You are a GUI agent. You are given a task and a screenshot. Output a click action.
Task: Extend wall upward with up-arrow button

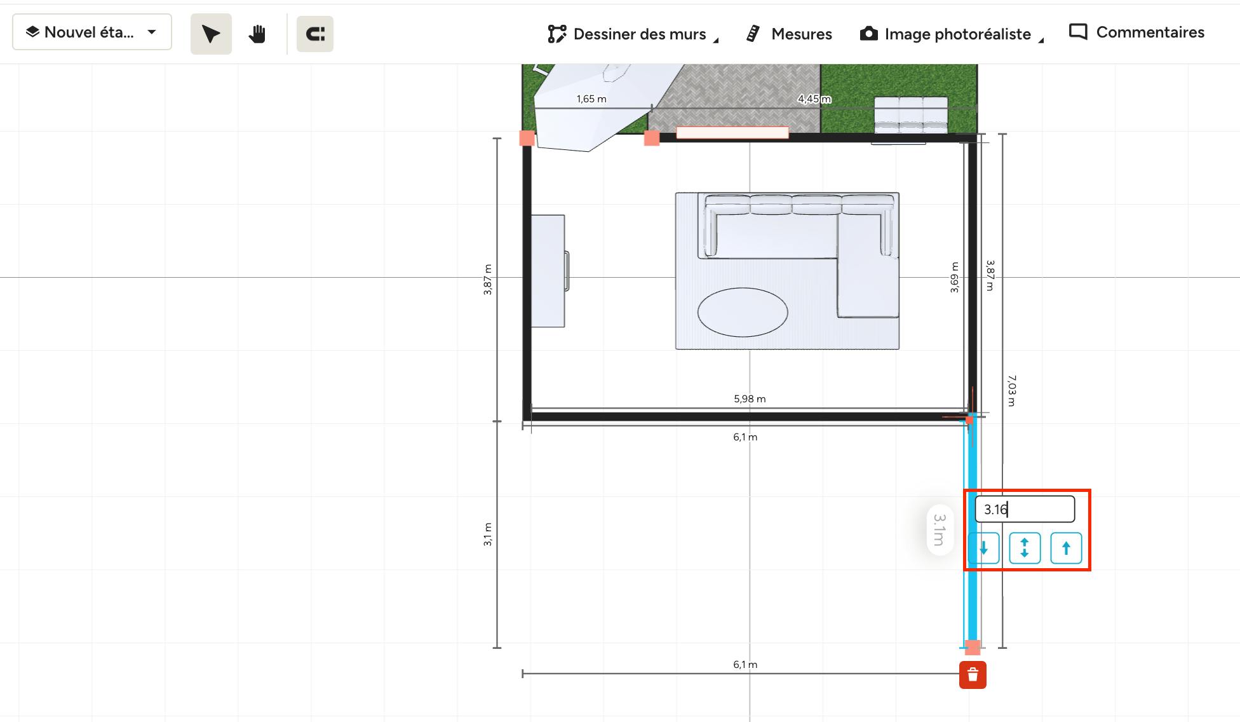click(1065, 548)
